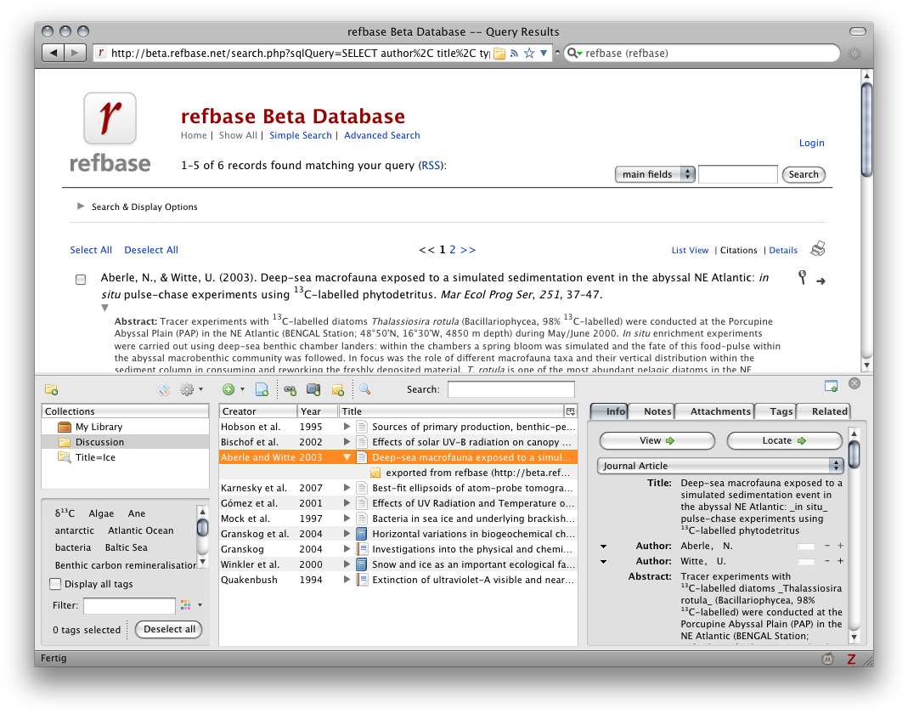Take snapshot of current page camera icon
Viewport: 908px width, 714px height.
(x=313, y=389)
